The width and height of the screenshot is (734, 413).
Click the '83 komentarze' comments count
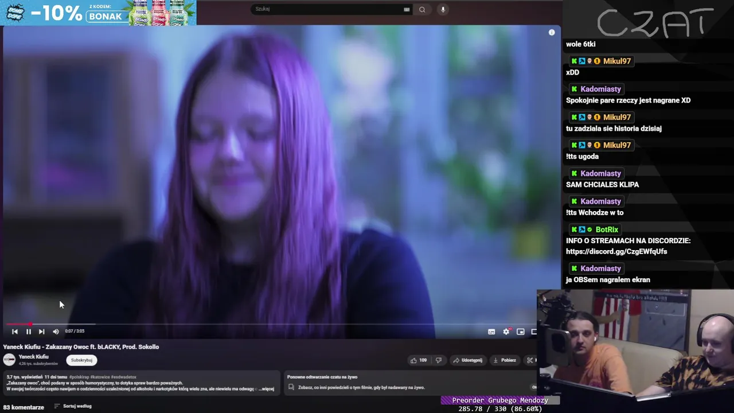click(x=24, y=407)
